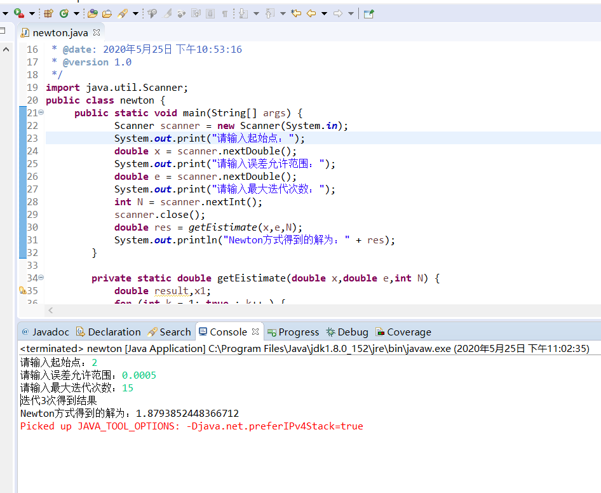The height and width of the screenshot is (493, 601).
Task: Select the Console tab
Action: click(x=228, y=332)
